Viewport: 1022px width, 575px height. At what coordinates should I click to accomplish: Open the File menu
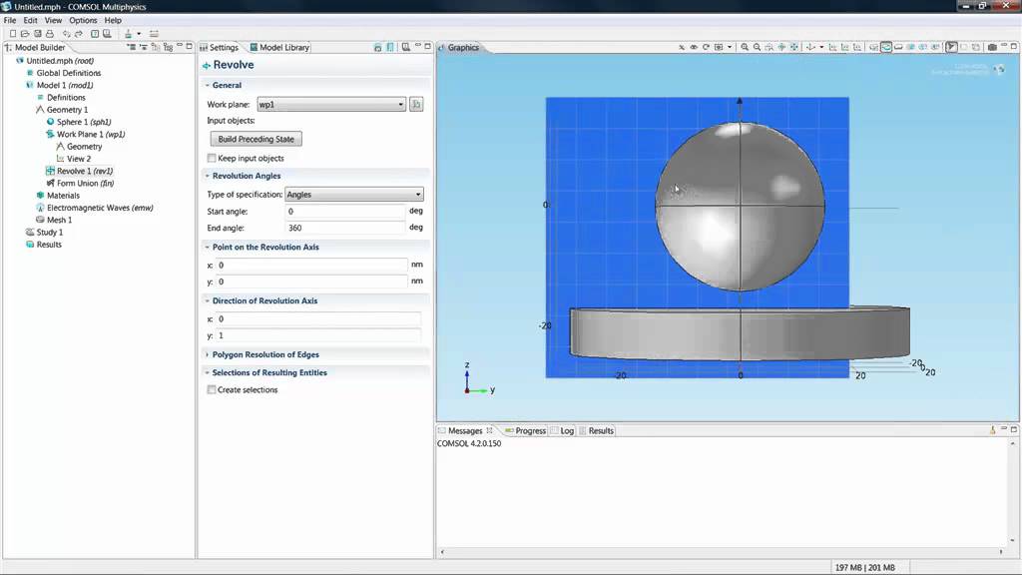(10, 20)
